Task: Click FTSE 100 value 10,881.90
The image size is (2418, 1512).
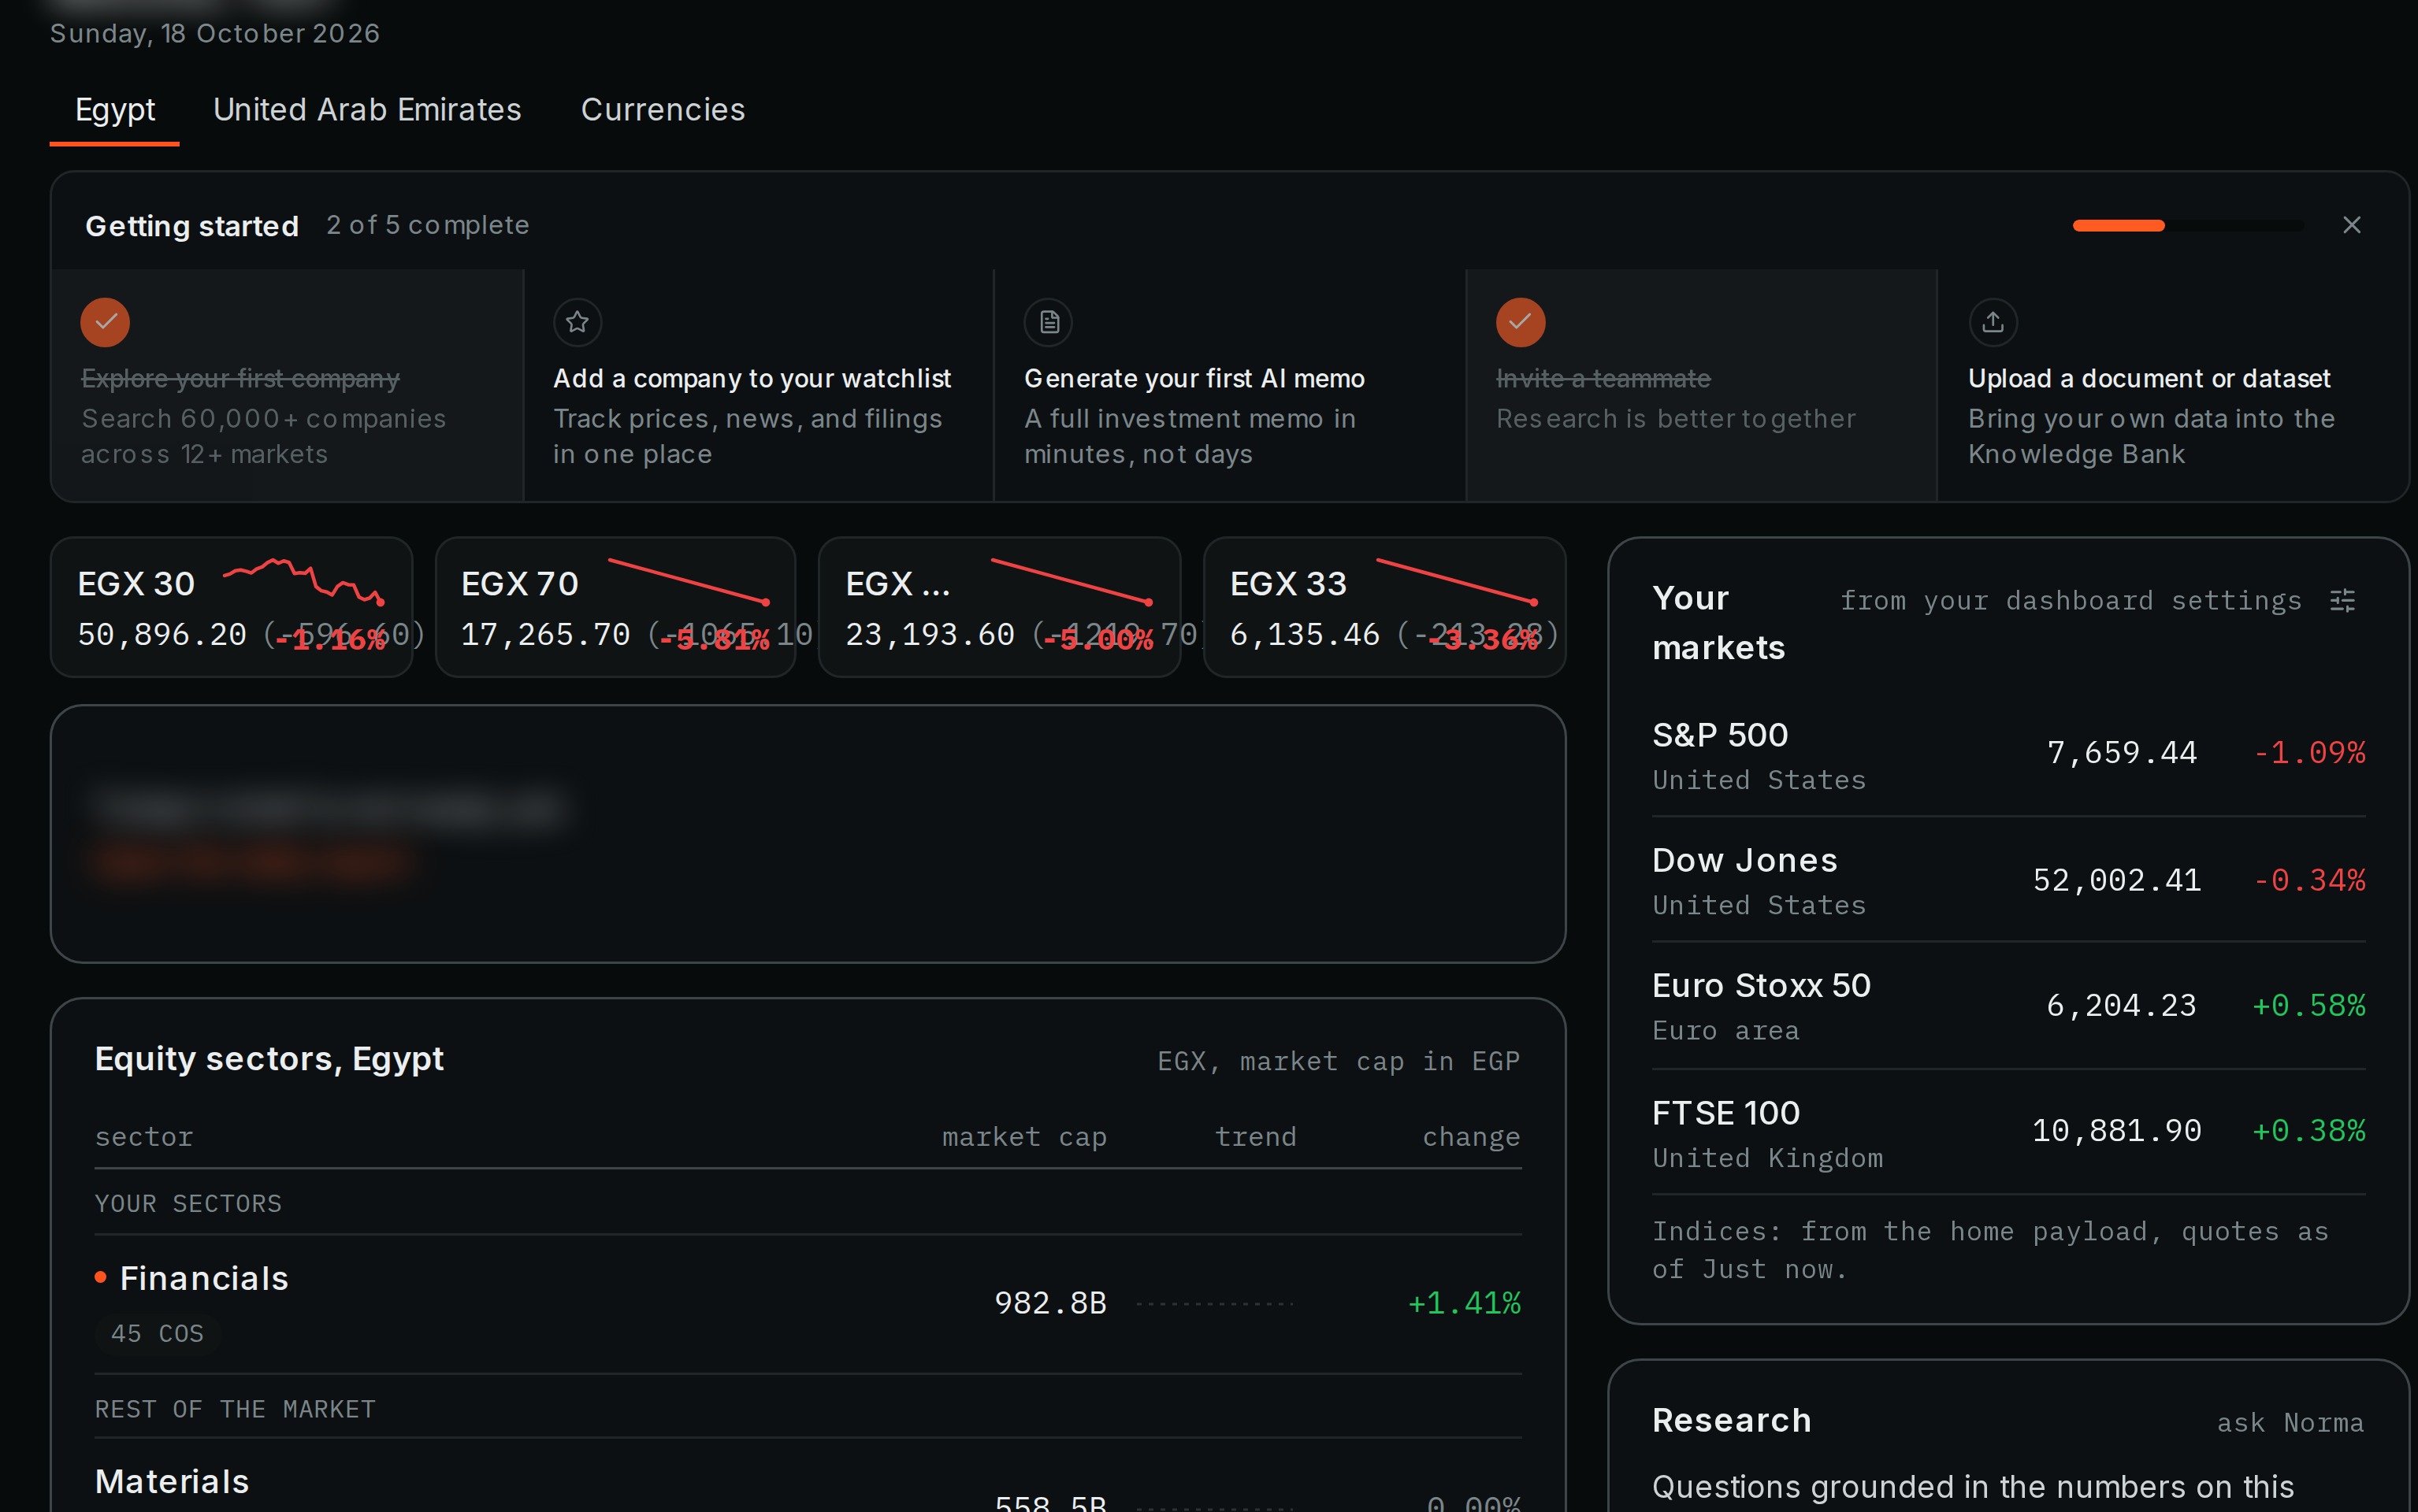Action: pyautogui.click(x=2116, y=1131)
